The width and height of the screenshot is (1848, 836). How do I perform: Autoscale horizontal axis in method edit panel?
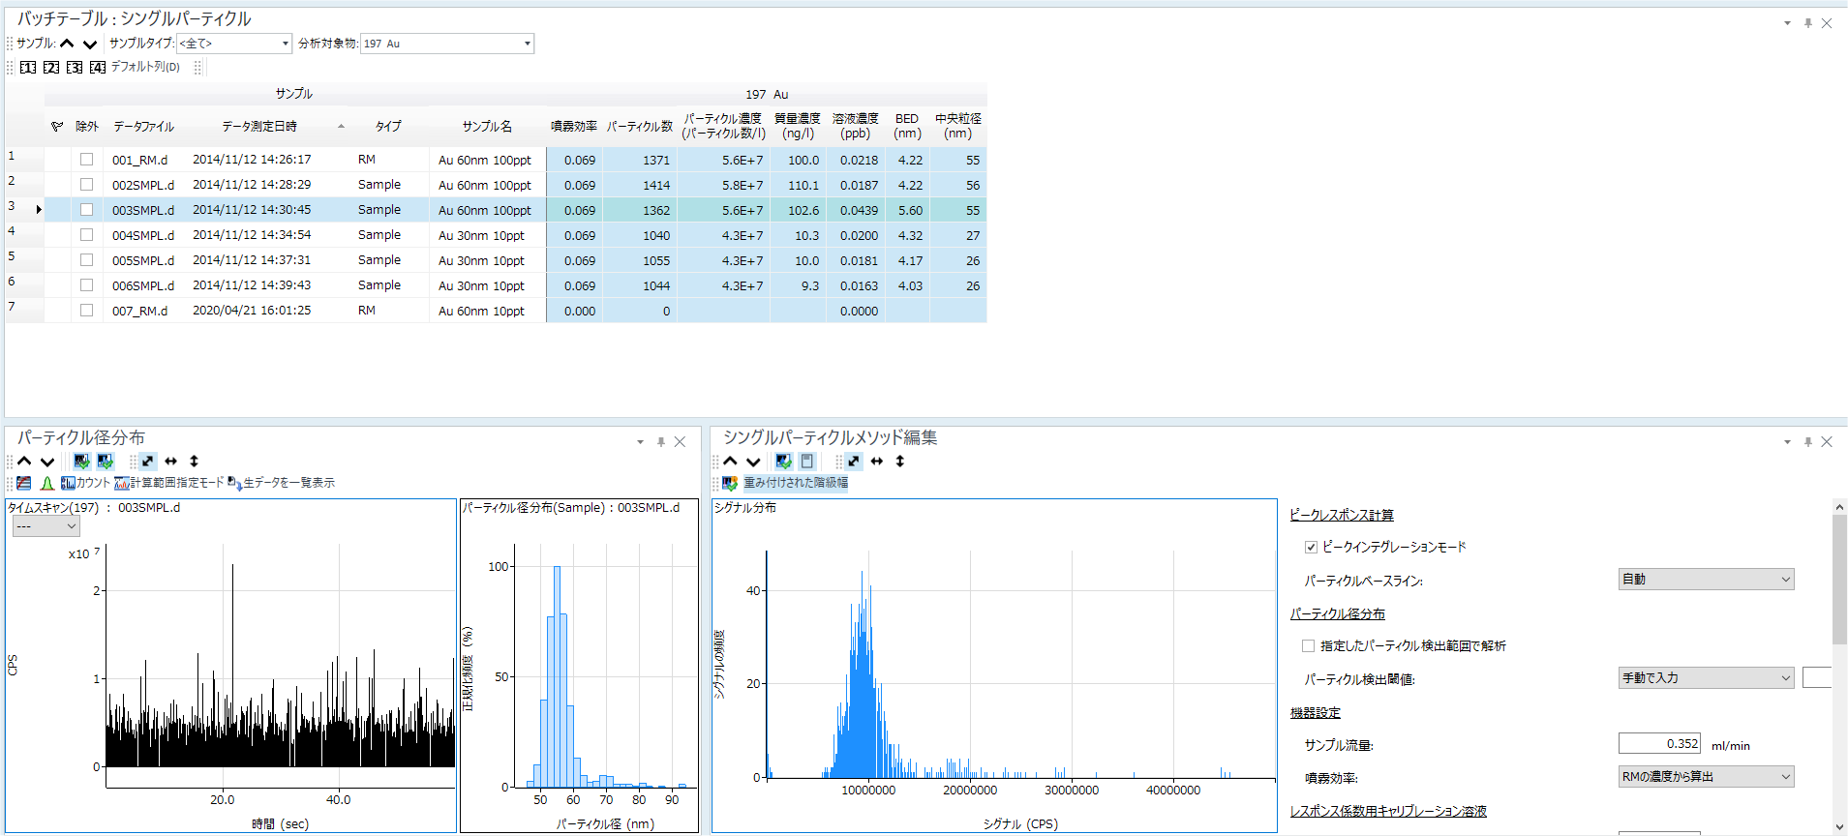[x=876, y=462]
